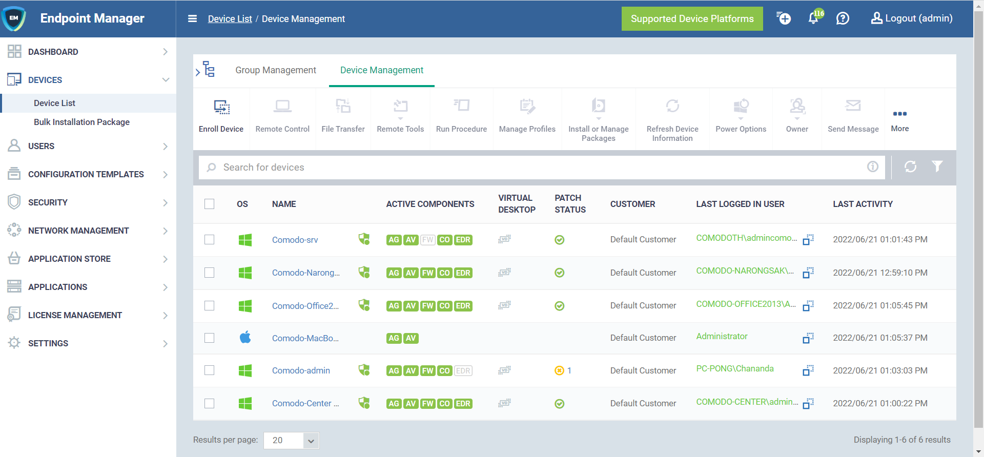Image resolution: width=984 pixels, height=457 pixels.
Task: Switch to the Group Management tab
Action: pyautogui.click(x=276, y=70)
